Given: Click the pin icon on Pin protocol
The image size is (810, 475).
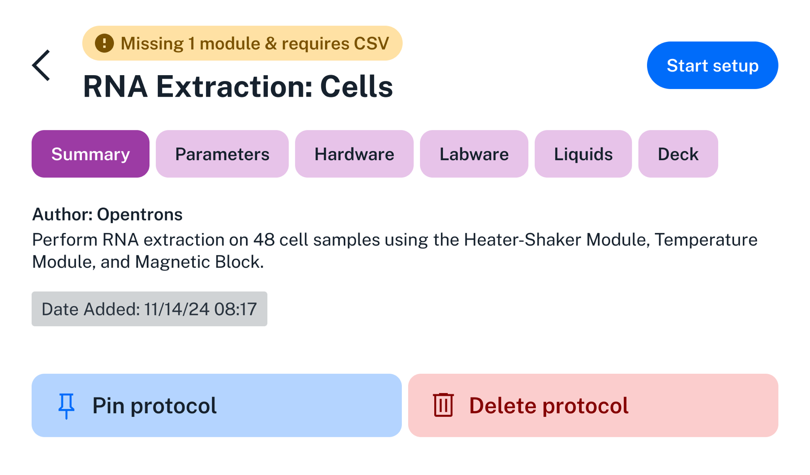Looking at the screenshot, I should tap(67, 405).
